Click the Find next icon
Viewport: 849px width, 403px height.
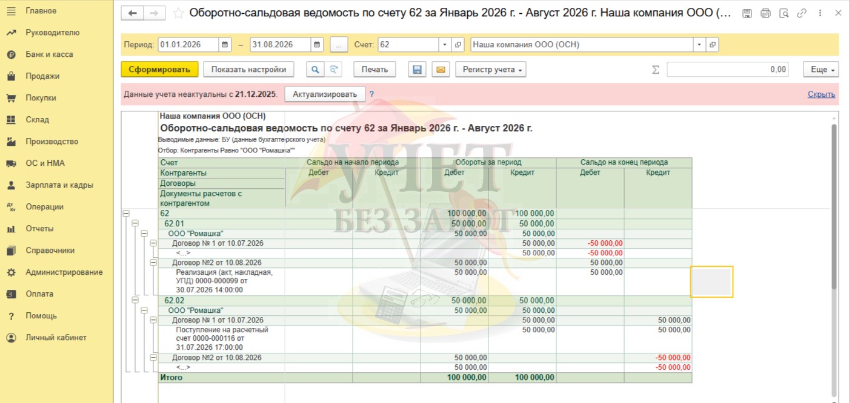coord(333,70)
